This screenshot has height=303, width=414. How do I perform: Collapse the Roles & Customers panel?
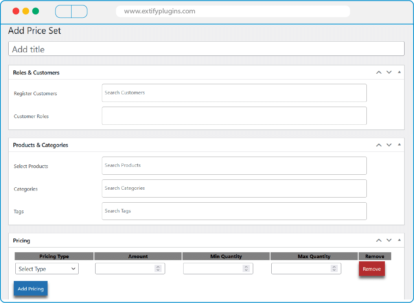pyautogui.click(x=399, y=72)
